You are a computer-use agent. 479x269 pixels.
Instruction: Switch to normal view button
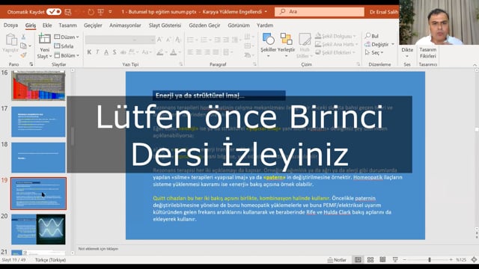point(358,259)
